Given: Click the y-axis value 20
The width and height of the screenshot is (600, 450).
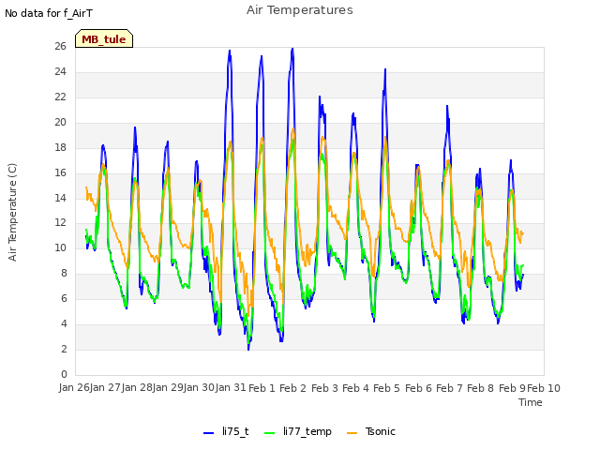Looking at the screenshot, I should [x=60, y=123].
